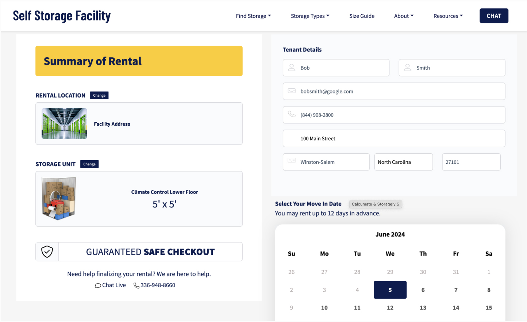Choose June 12 on the calendar
The height and width of the screenshot is (322, 527).
(x=390, y=308)
